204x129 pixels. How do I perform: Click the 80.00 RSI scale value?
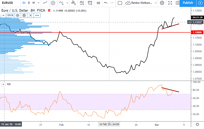pos(196,90)
